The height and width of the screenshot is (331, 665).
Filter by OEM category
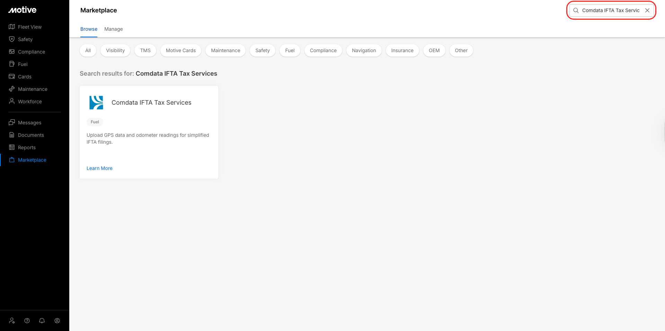pos(434,50)
